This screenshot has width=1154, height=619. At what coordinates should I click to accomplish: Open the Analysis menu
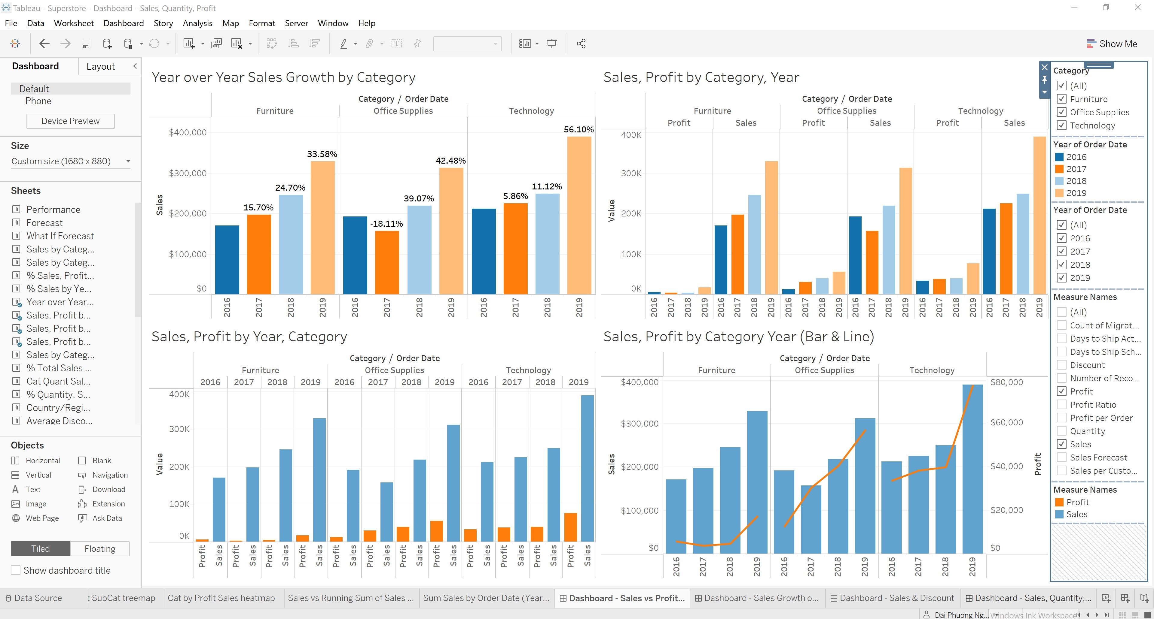pyautogui.click(x=197, y=23)
